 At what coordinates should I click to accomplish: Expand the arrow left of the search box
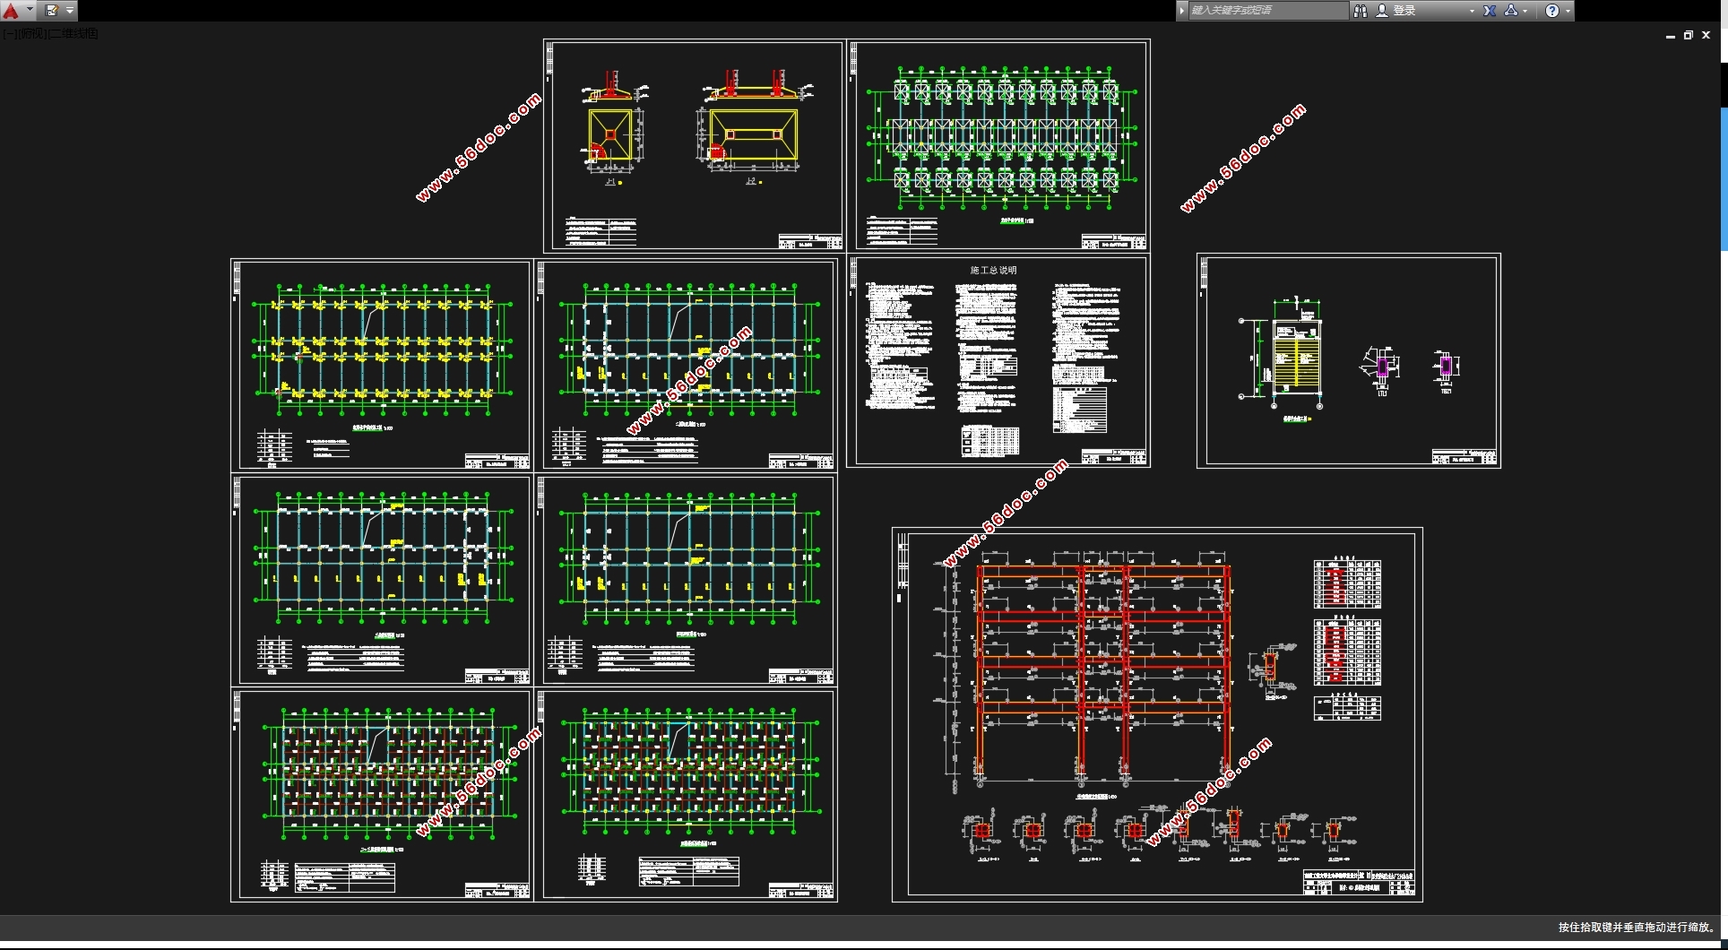point(1181,11)
